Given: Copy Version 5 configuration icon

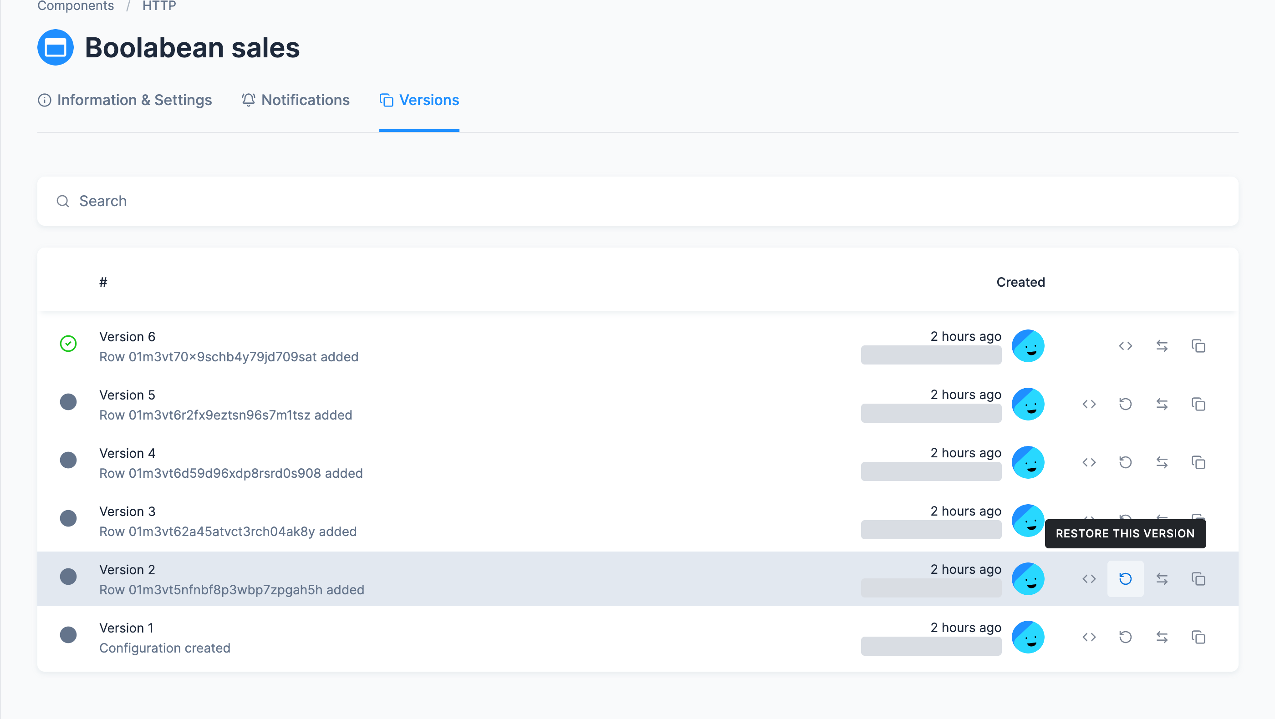Looking at the screenshot, I should (1198, 404).
